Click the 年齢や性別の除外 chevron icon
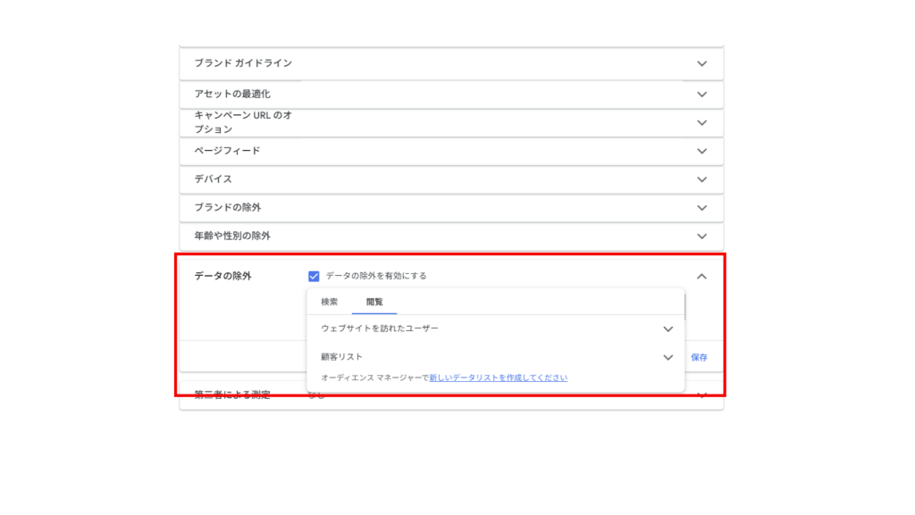Image resolution: width=915 pixels, height=515 pixels. pyautogui.click(x=701, y=237)
